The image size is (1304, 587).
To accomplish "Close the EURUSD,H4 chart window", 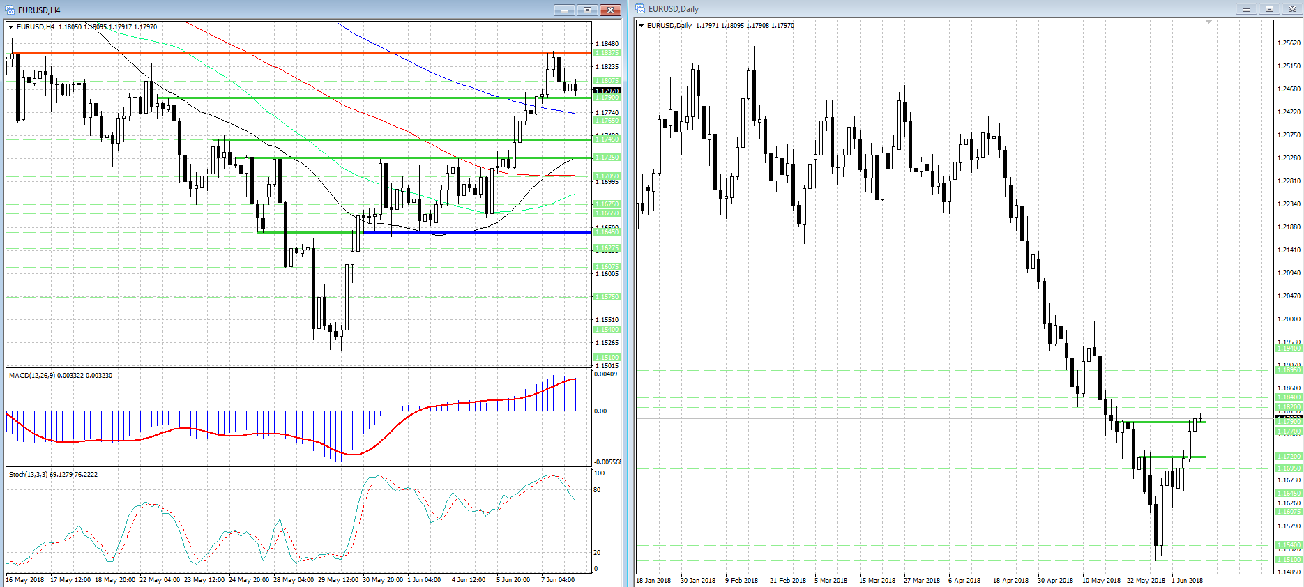I will click(610, 10).
